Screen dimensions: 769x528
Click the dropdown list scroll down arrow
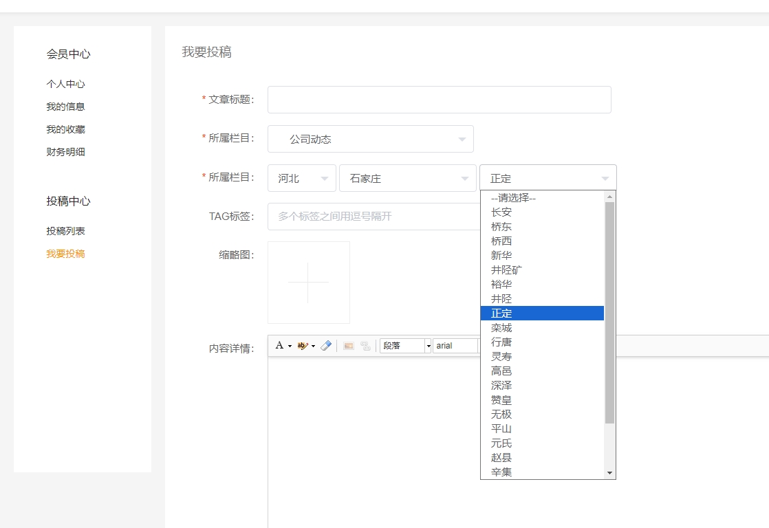click(x=609, y=473)
